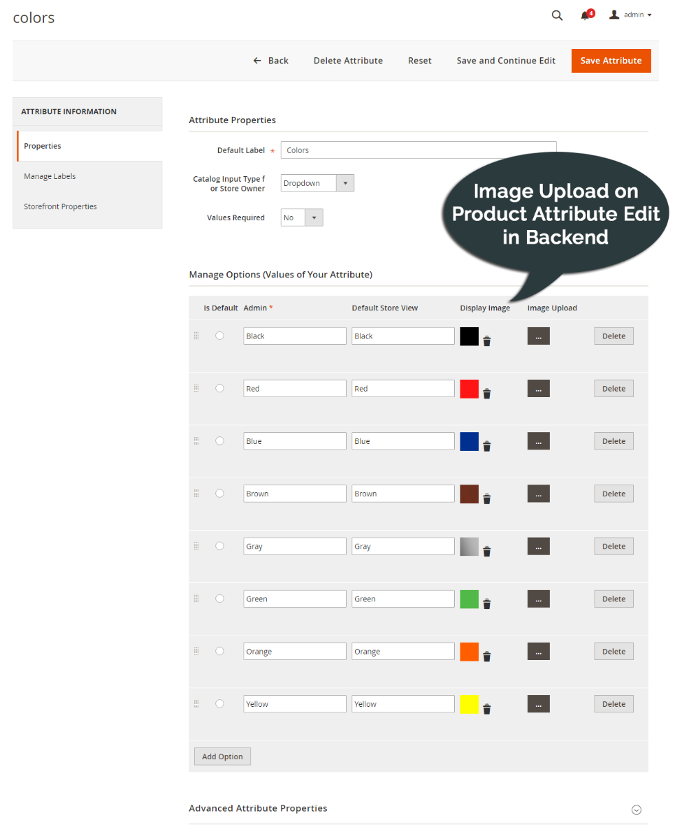Add a new option row
Image resolution: width=675 pixels, height=839 pixels.
(222, 756)
